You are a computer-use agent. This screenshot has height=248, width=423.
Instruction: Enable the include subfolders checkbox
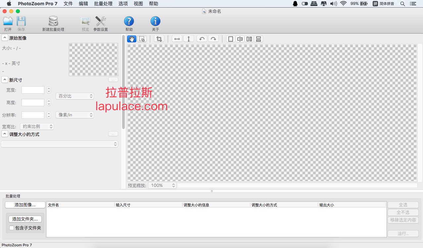[x=12, y=228]
